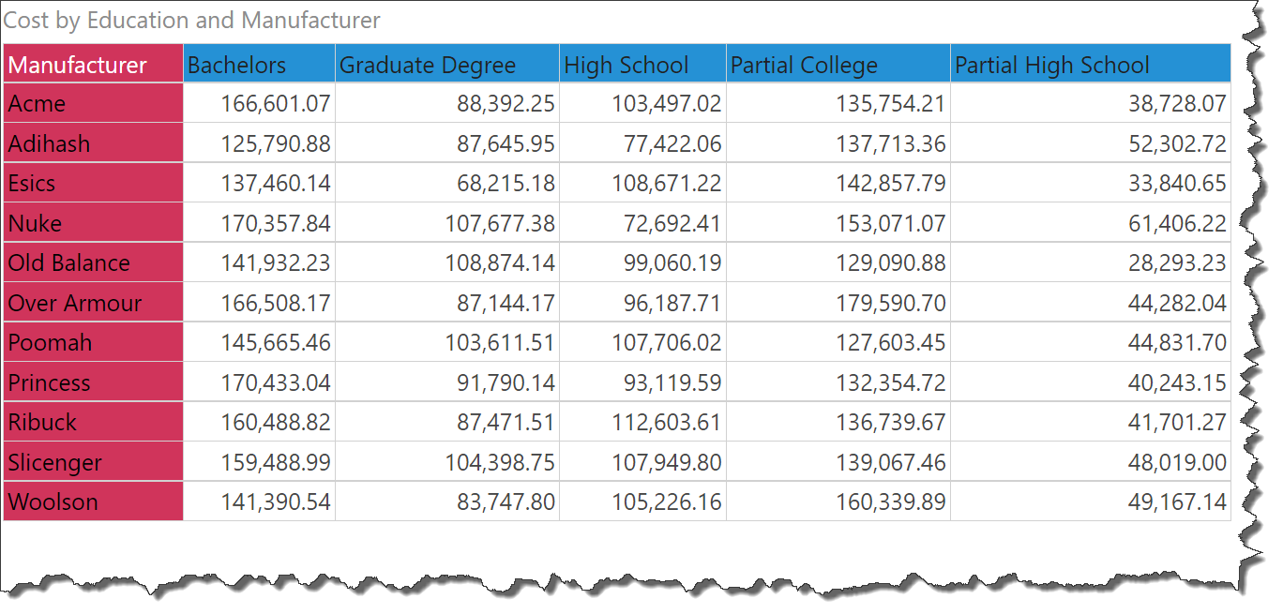
Task: Select the 28,293.23 cell for Old Balance
Action: pyautogui.click(x=1177, y=263)
